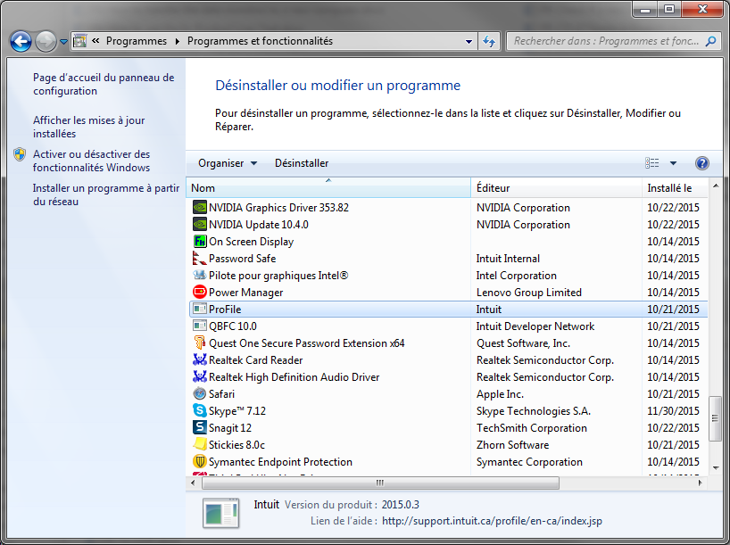Viewport: 730px width, 545px height.
Task: Select the 11/30/2015 install date
Action: click(673, 411)
